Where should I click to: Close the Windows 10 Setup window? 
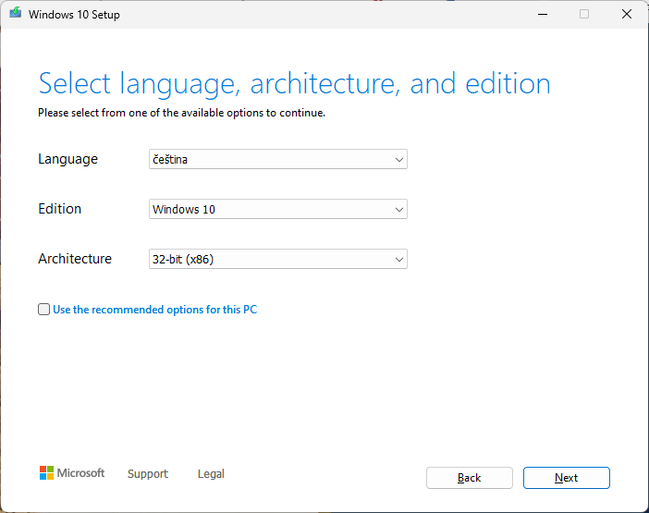[x=628, y=14]
